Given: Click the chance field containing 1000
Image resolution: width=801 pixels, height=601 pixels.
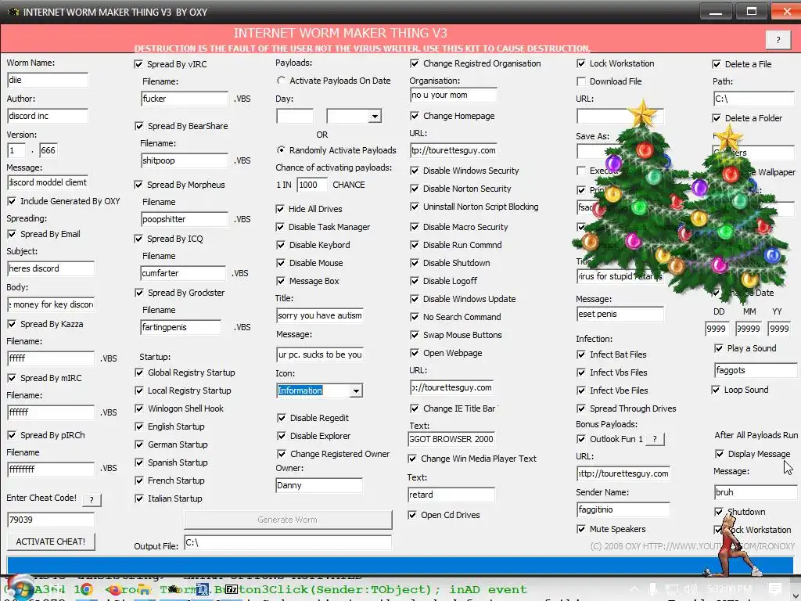Looking at the screenshot, I should coord(311,185).
